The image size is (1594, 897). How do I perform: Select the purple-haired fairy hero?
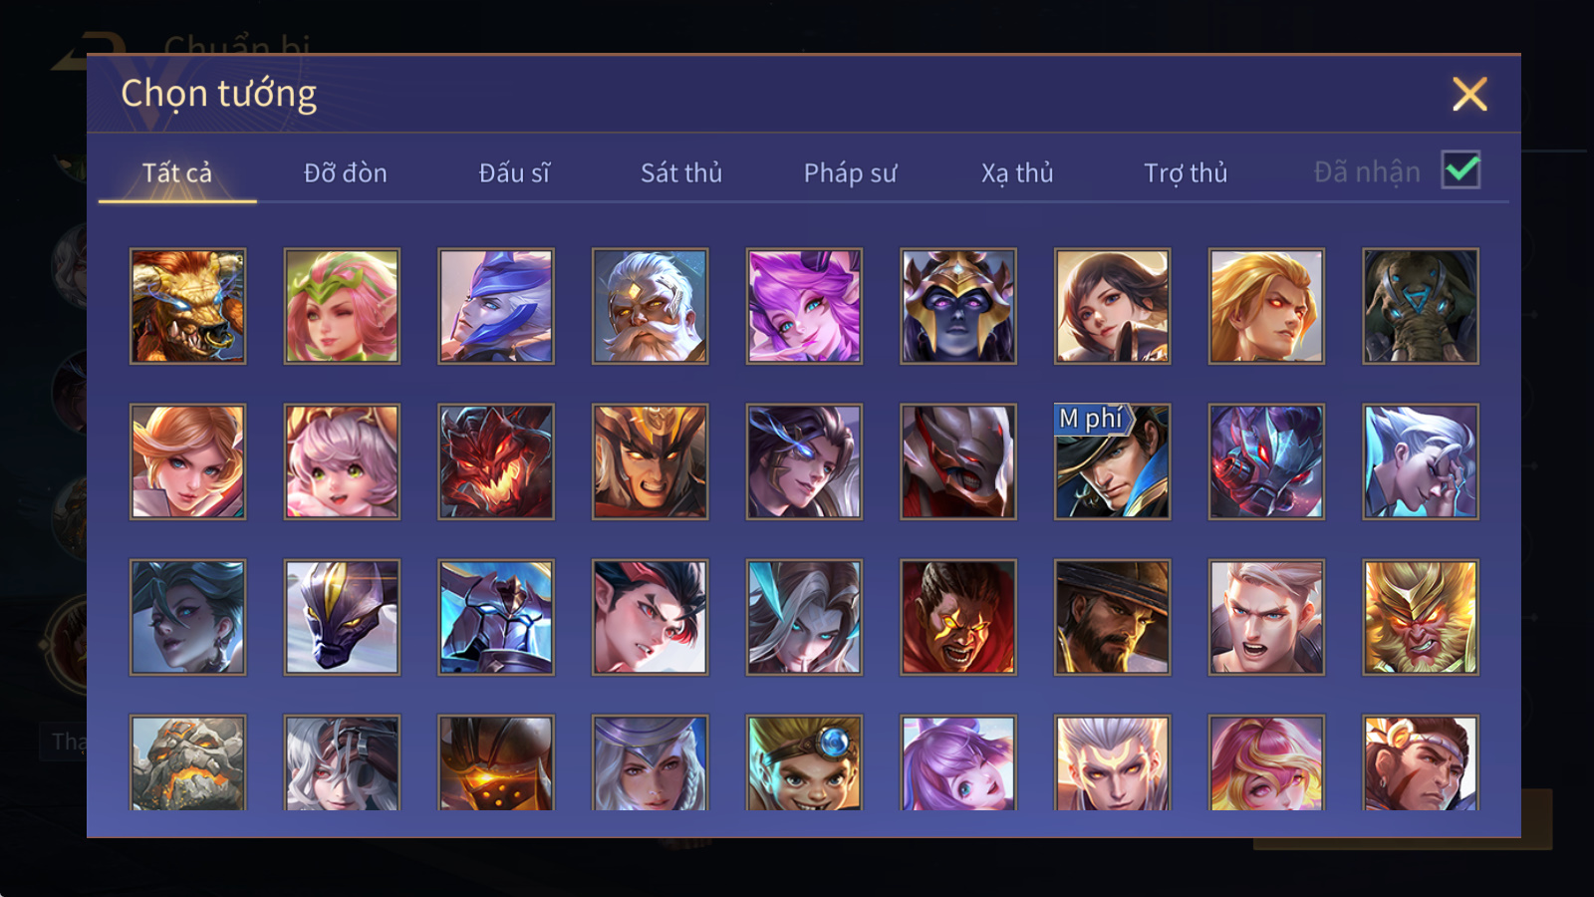point(804,306)
